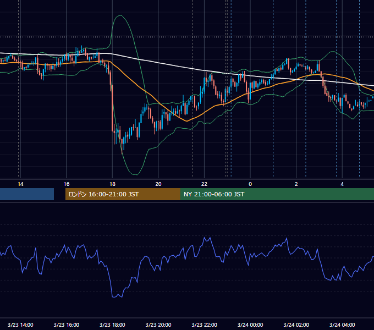The width and height of the screenshot is (374, 330).
Task: Select the blue session bar left of ロンドン
Action: [x=27, y=194]
